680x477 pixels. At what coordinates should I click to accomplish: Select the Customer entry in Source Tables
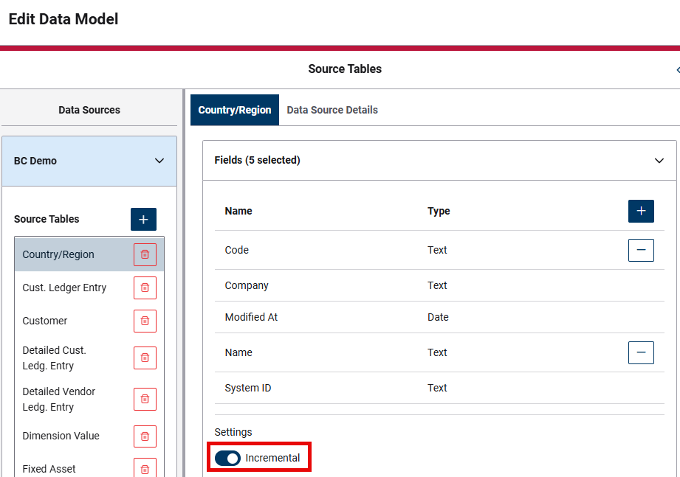tap(74, 321)
